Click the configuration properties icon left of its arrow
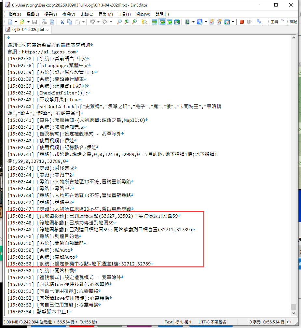This screenshot has width=301, height=328. click(x=200, y=22)
